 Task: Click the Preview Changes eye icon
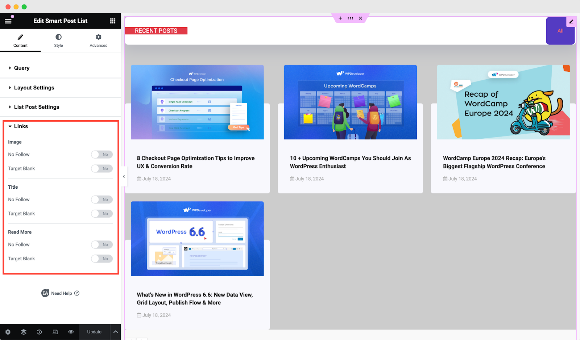(71, 332)
